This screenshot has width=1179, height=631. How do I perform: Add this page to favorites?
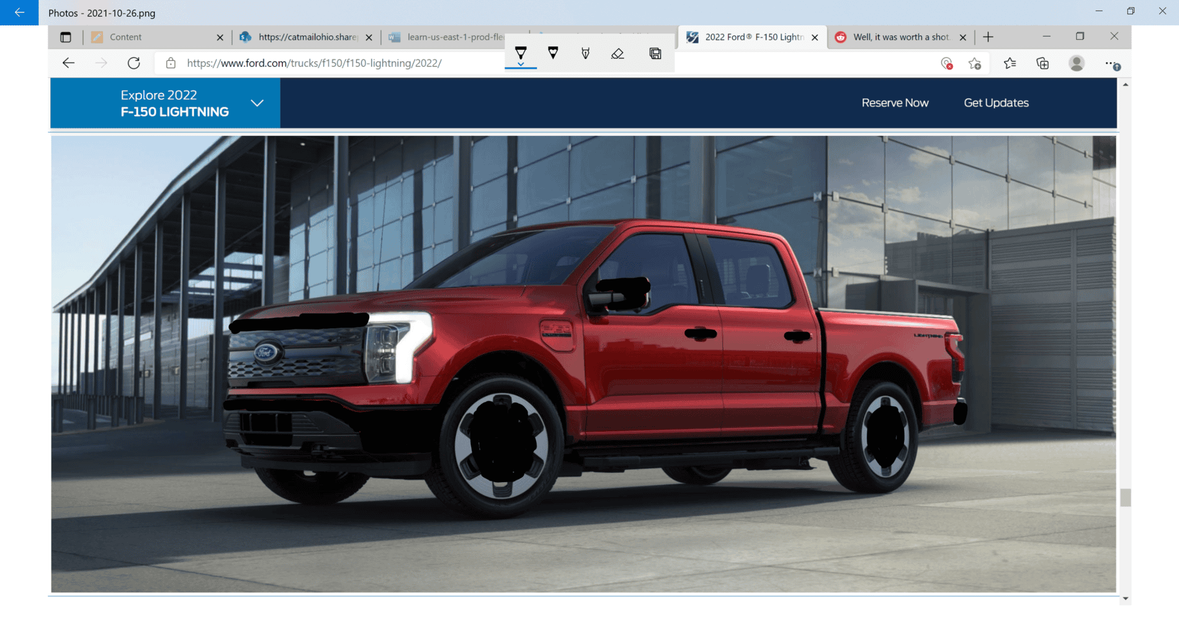[975, 63]
